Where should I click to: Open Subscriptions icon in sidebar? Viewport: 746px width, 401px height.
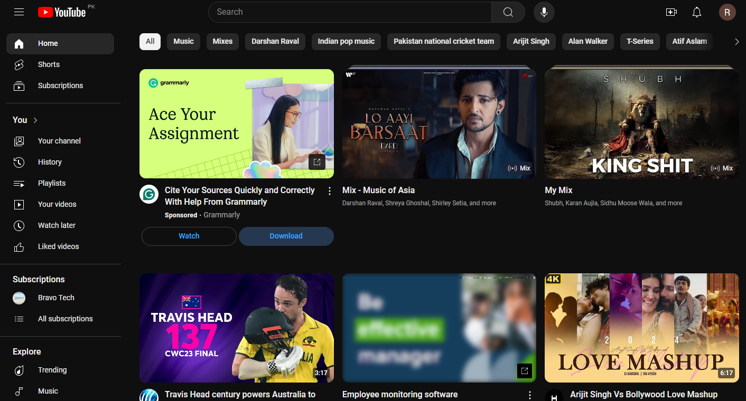tap(19, 86)
